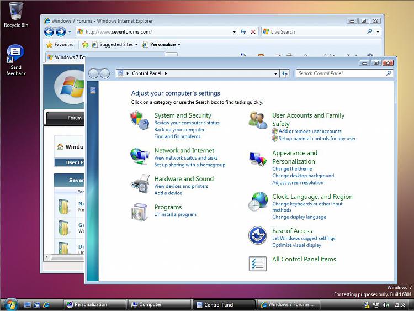
Task: Expand the arrow before Control Panel breadcrumb
Action: [128, 73]
